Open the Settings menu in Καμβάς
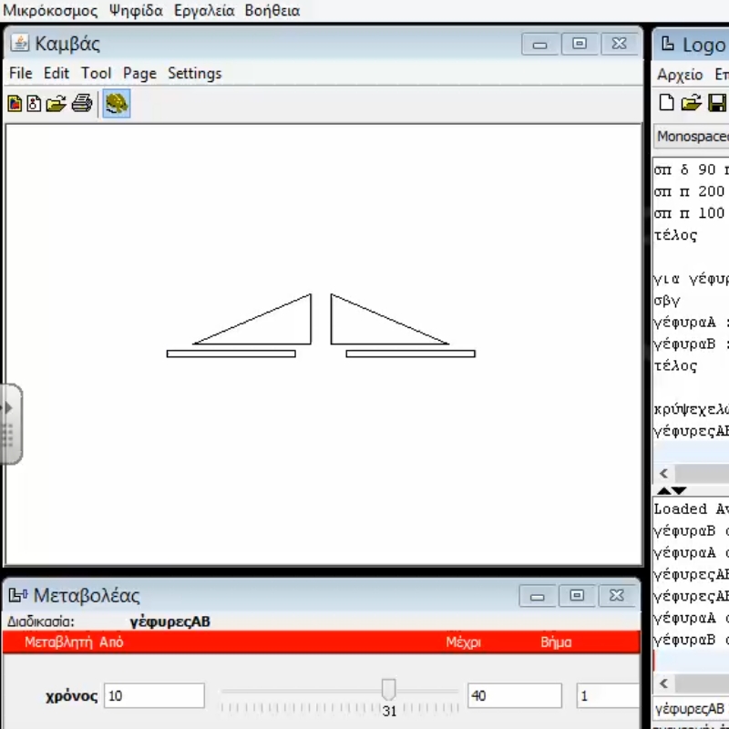This screenshot has width=729, height=729. 194,74
